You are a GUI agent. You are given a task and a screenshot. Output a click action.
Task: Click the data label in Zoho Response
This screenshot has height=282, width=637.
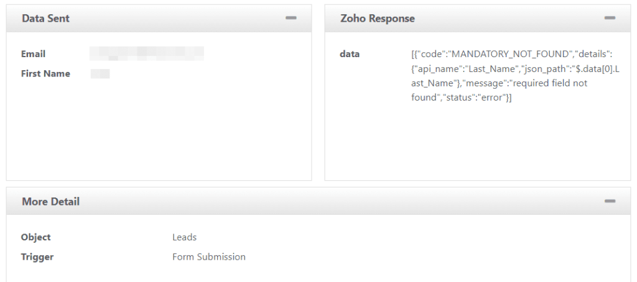(350, 54)
